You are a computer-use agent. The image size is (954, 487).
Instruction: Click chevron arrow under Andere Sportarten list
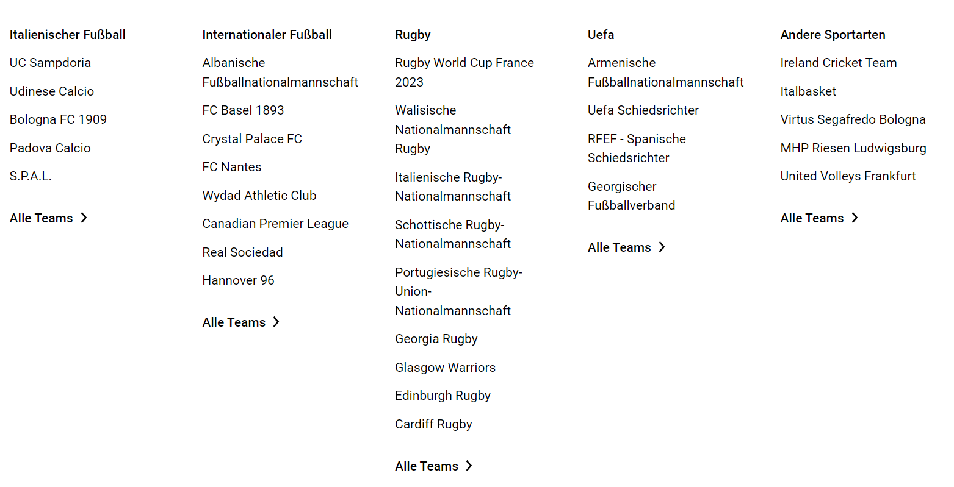(855, 218)
